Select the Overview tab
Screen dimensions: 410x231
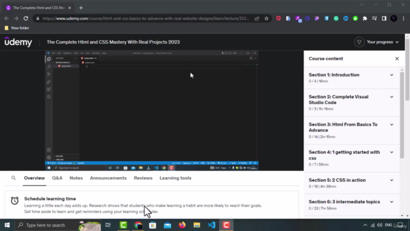pos(34,178)
